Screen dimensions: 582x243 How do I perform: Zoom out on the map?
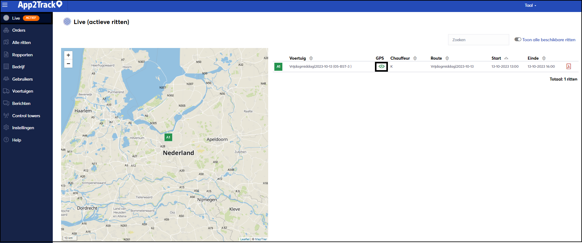tap(68, 64)
